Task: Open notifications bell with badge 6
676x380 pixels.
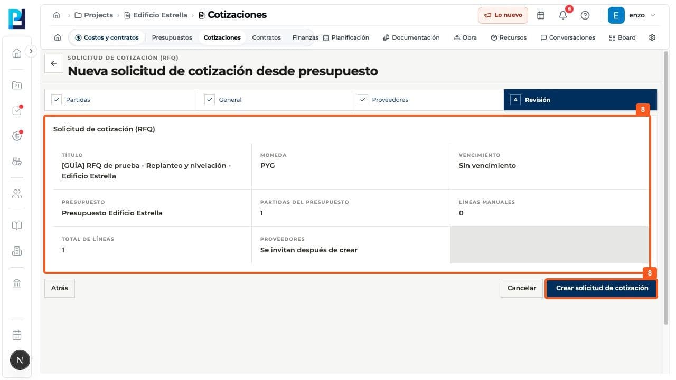Action: click(x=563, y=15)
